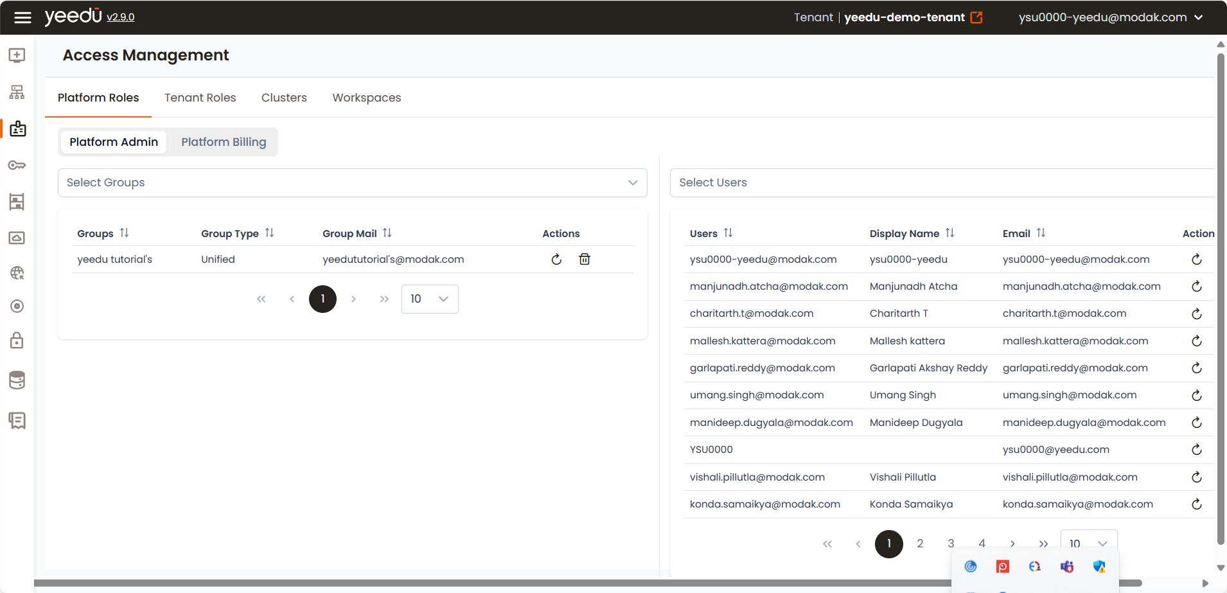Jump to first page of groups

[261, 299]
